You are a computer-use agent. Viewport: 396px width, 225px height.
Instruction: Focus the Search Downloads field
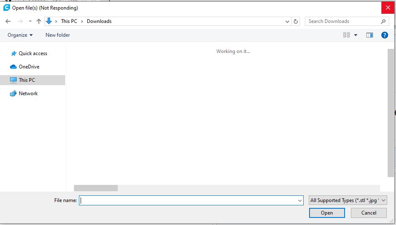pyautogui.click(x=347, y=21)
